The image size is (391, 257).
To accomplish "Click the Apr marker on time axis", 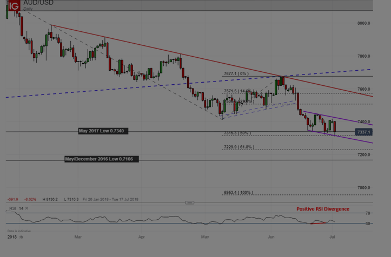I will (x=141, y=237).
